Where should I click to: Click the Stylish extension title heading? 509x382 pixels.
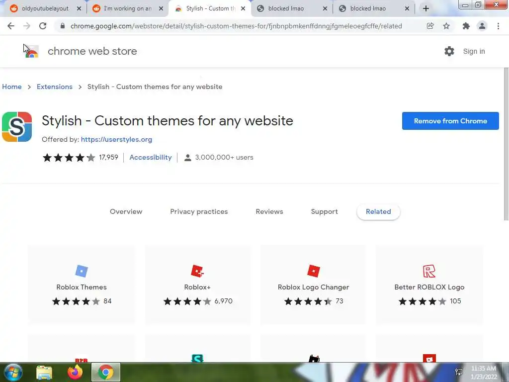168,121
